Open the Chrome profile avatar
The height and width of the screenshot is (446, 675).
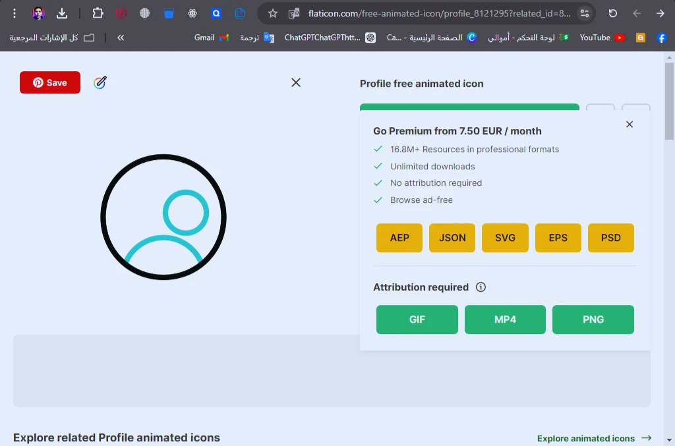coord(38,13)
